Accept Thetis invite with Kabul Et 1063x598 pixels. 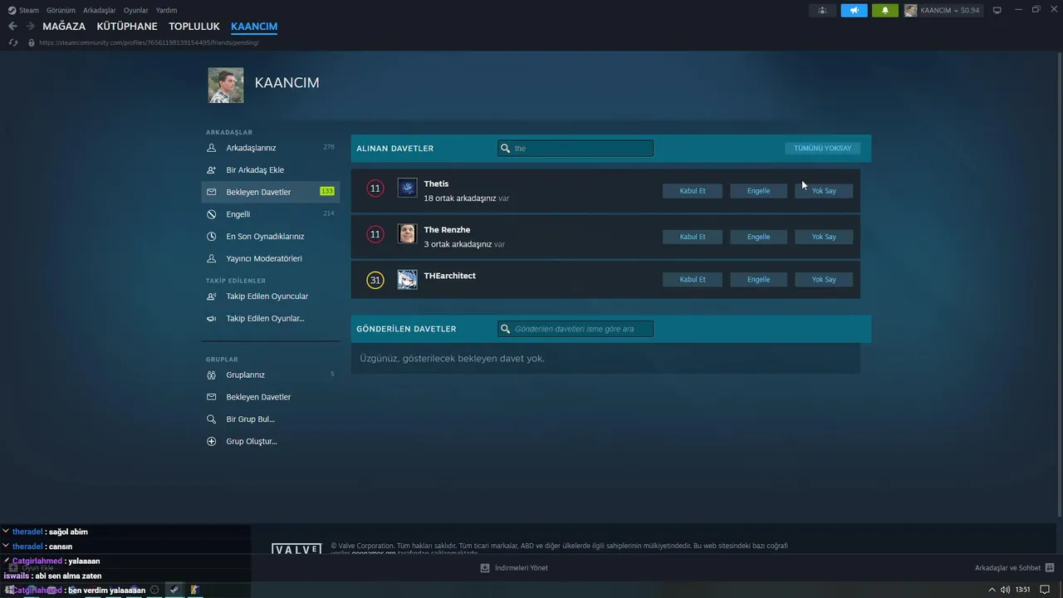point(692,191)
